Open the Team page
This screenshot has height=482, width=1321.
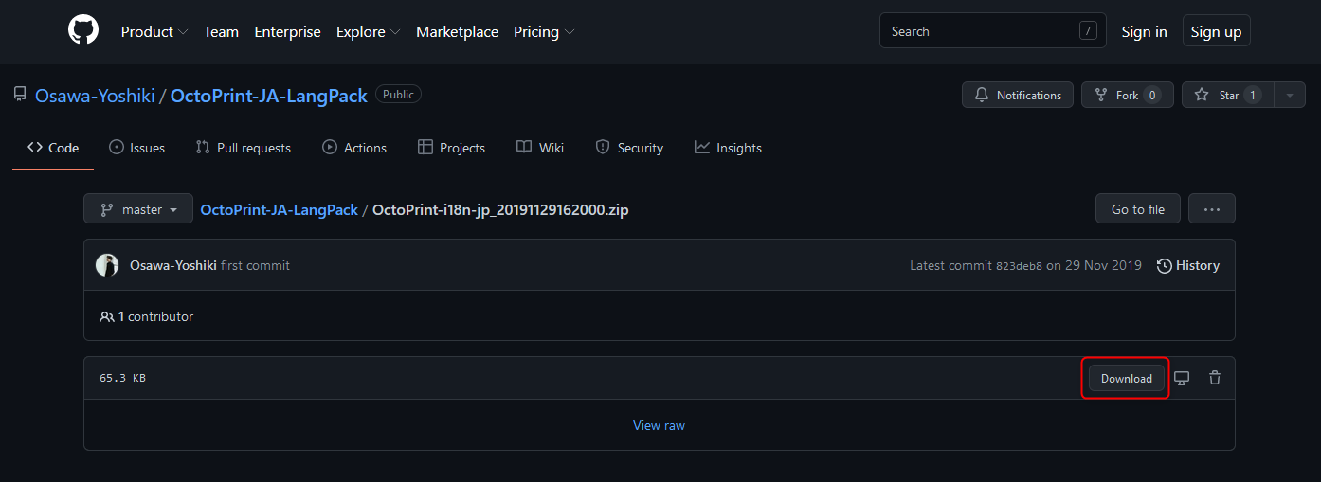221,31
